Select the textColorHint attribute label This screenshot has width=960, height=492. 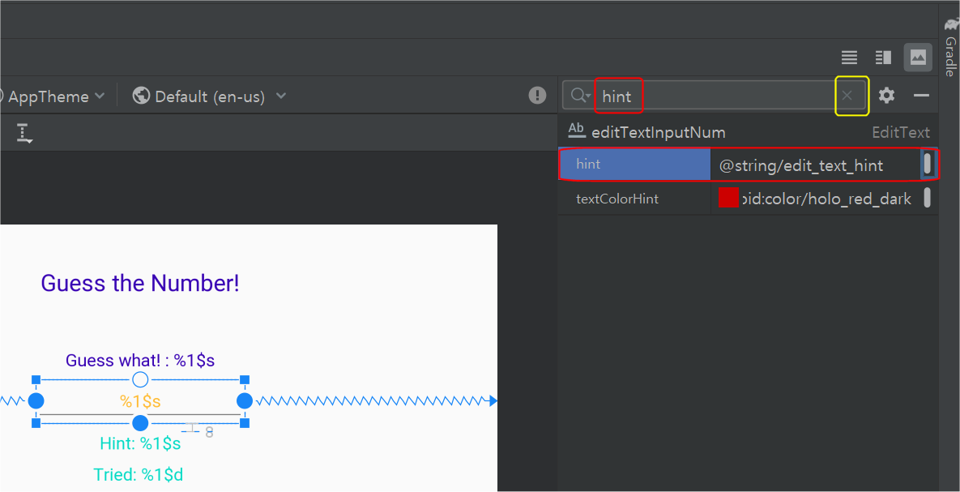coord(617,199)
